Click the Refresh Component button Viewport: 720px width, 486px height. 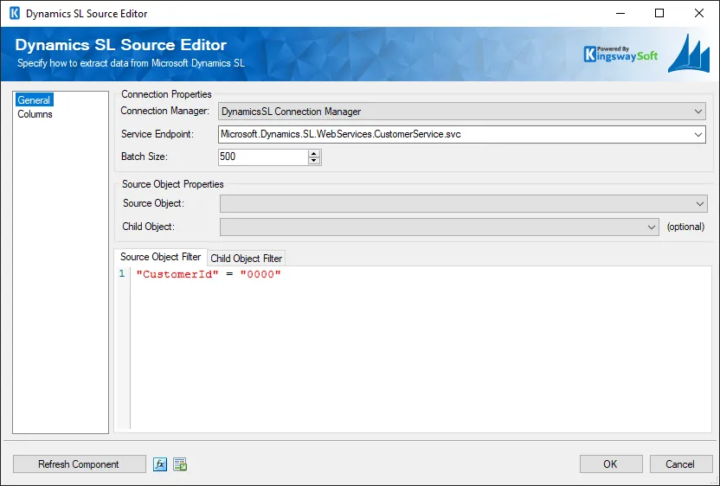(x=80, y=464)
